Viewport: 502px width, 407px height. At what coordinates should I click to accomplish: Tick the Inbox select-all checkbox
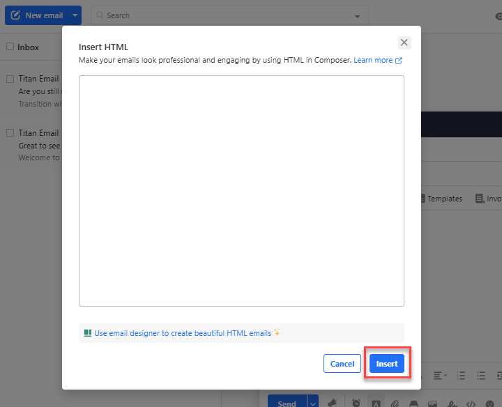(x=10, y=47)
